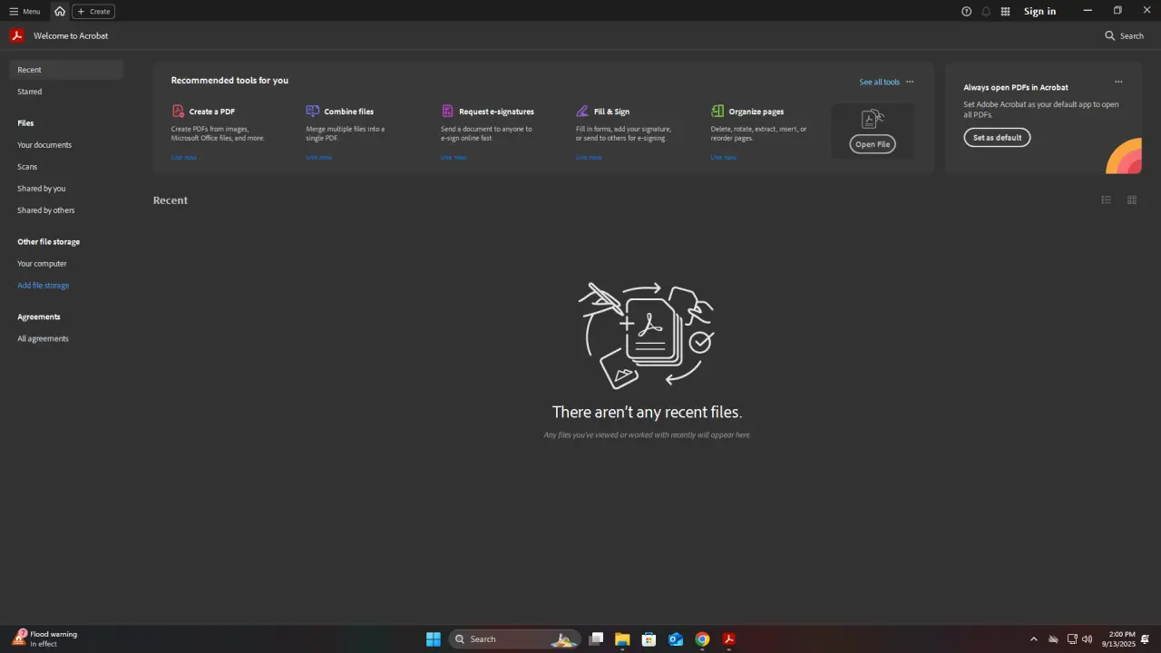Click the Create button
The width and height of the screenshot is (1161, 653).
(x=93, y=11)
